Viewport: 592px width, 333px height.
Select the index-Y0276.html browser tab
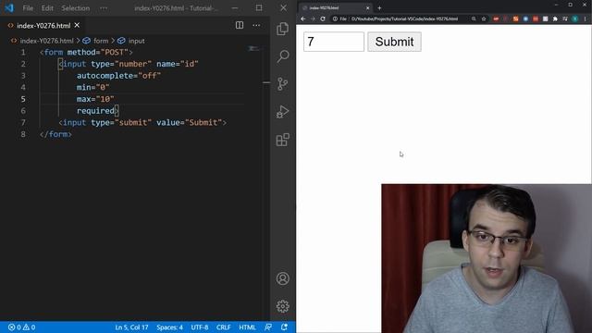(x=336, y=8)
